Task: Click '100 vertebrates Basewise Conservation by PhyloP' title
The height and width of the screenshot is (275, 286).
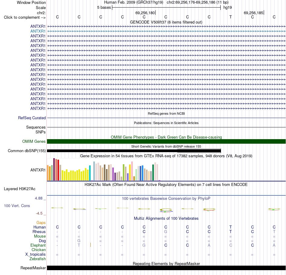Action: tap(166, 198)
